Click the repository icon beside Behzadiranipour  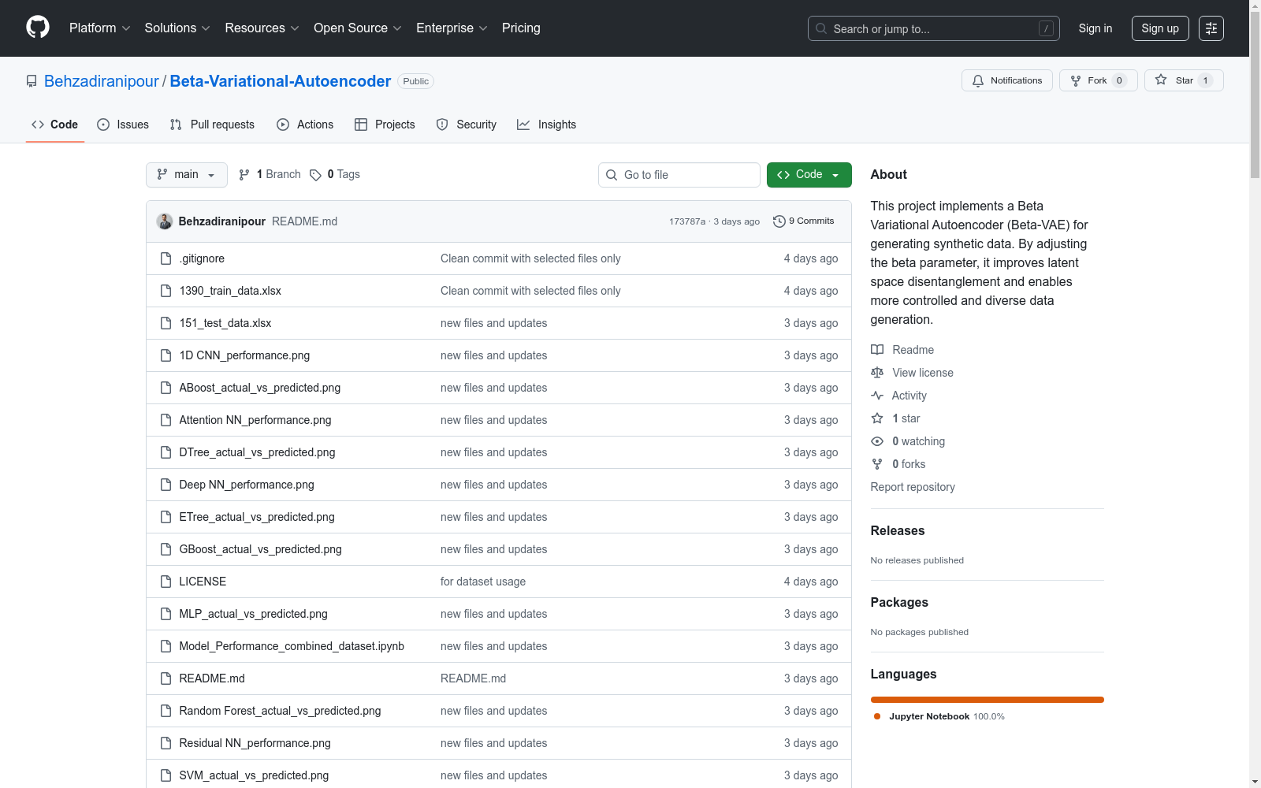[32, 81]
